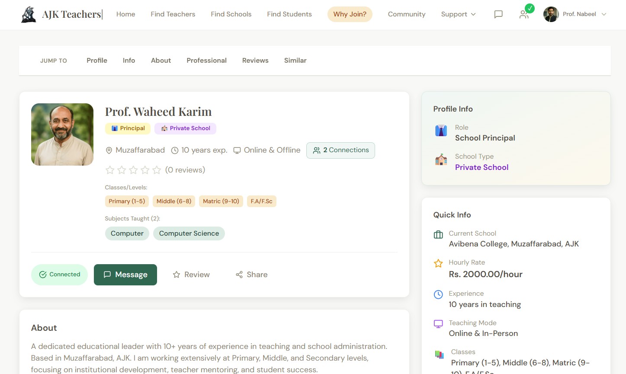
Task: Click the Message button
Action: pos(125,275)
